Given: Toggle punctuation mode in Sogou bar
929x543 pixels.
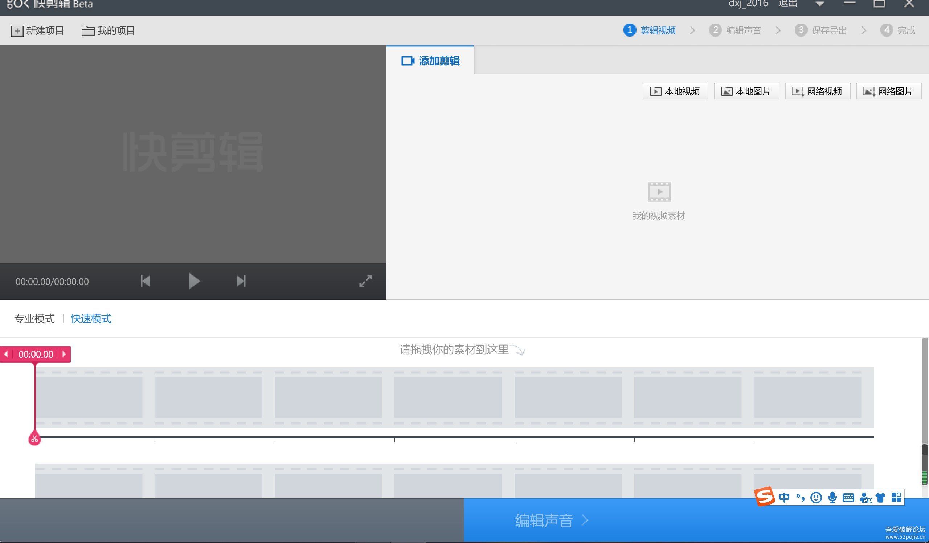Looking at the screenshot, I should point(800,498).
